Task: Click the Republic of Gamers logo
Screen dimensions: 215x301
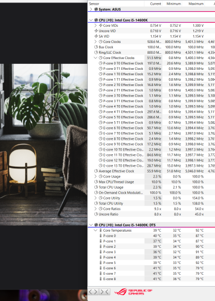Action: point(133,292)
